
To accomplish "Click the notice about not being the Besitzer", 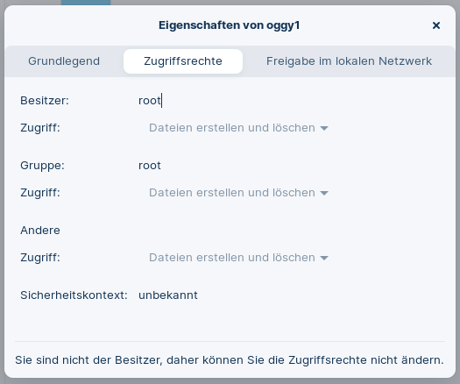I will point(230,360).
